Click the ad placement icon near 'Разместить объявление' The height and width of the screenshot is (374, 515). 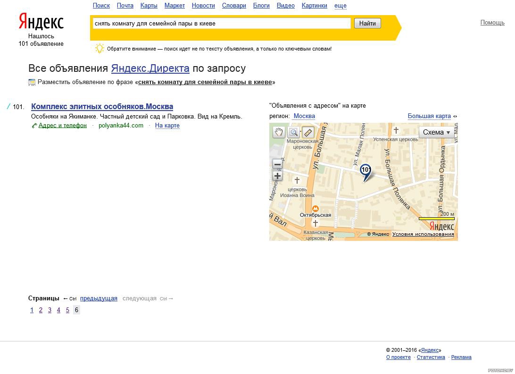[x=32, y=82]
